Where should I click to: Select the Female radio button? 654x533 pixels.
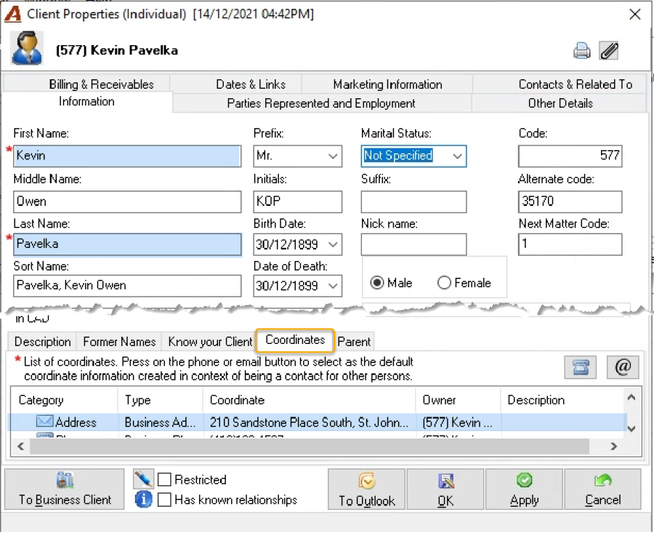[x=444, y=283]
